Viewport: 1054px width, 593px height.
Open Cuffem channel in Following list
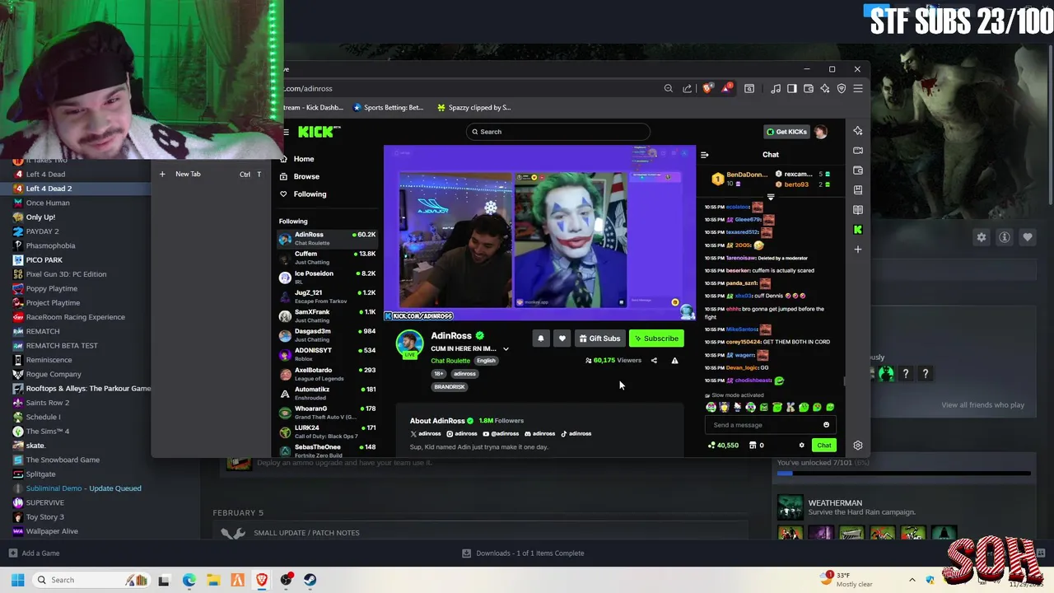(x=327, y=258)
